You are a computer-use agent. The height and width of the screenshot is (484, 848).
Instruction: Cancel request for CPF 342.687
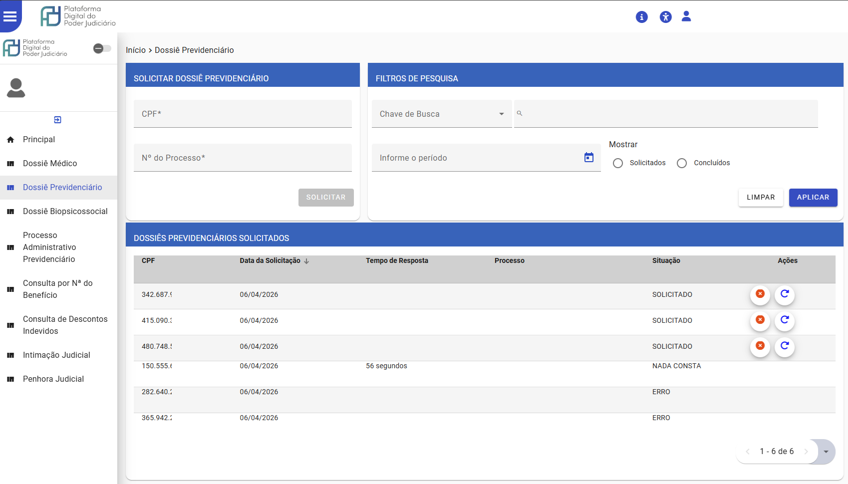(x=760, y=294)
